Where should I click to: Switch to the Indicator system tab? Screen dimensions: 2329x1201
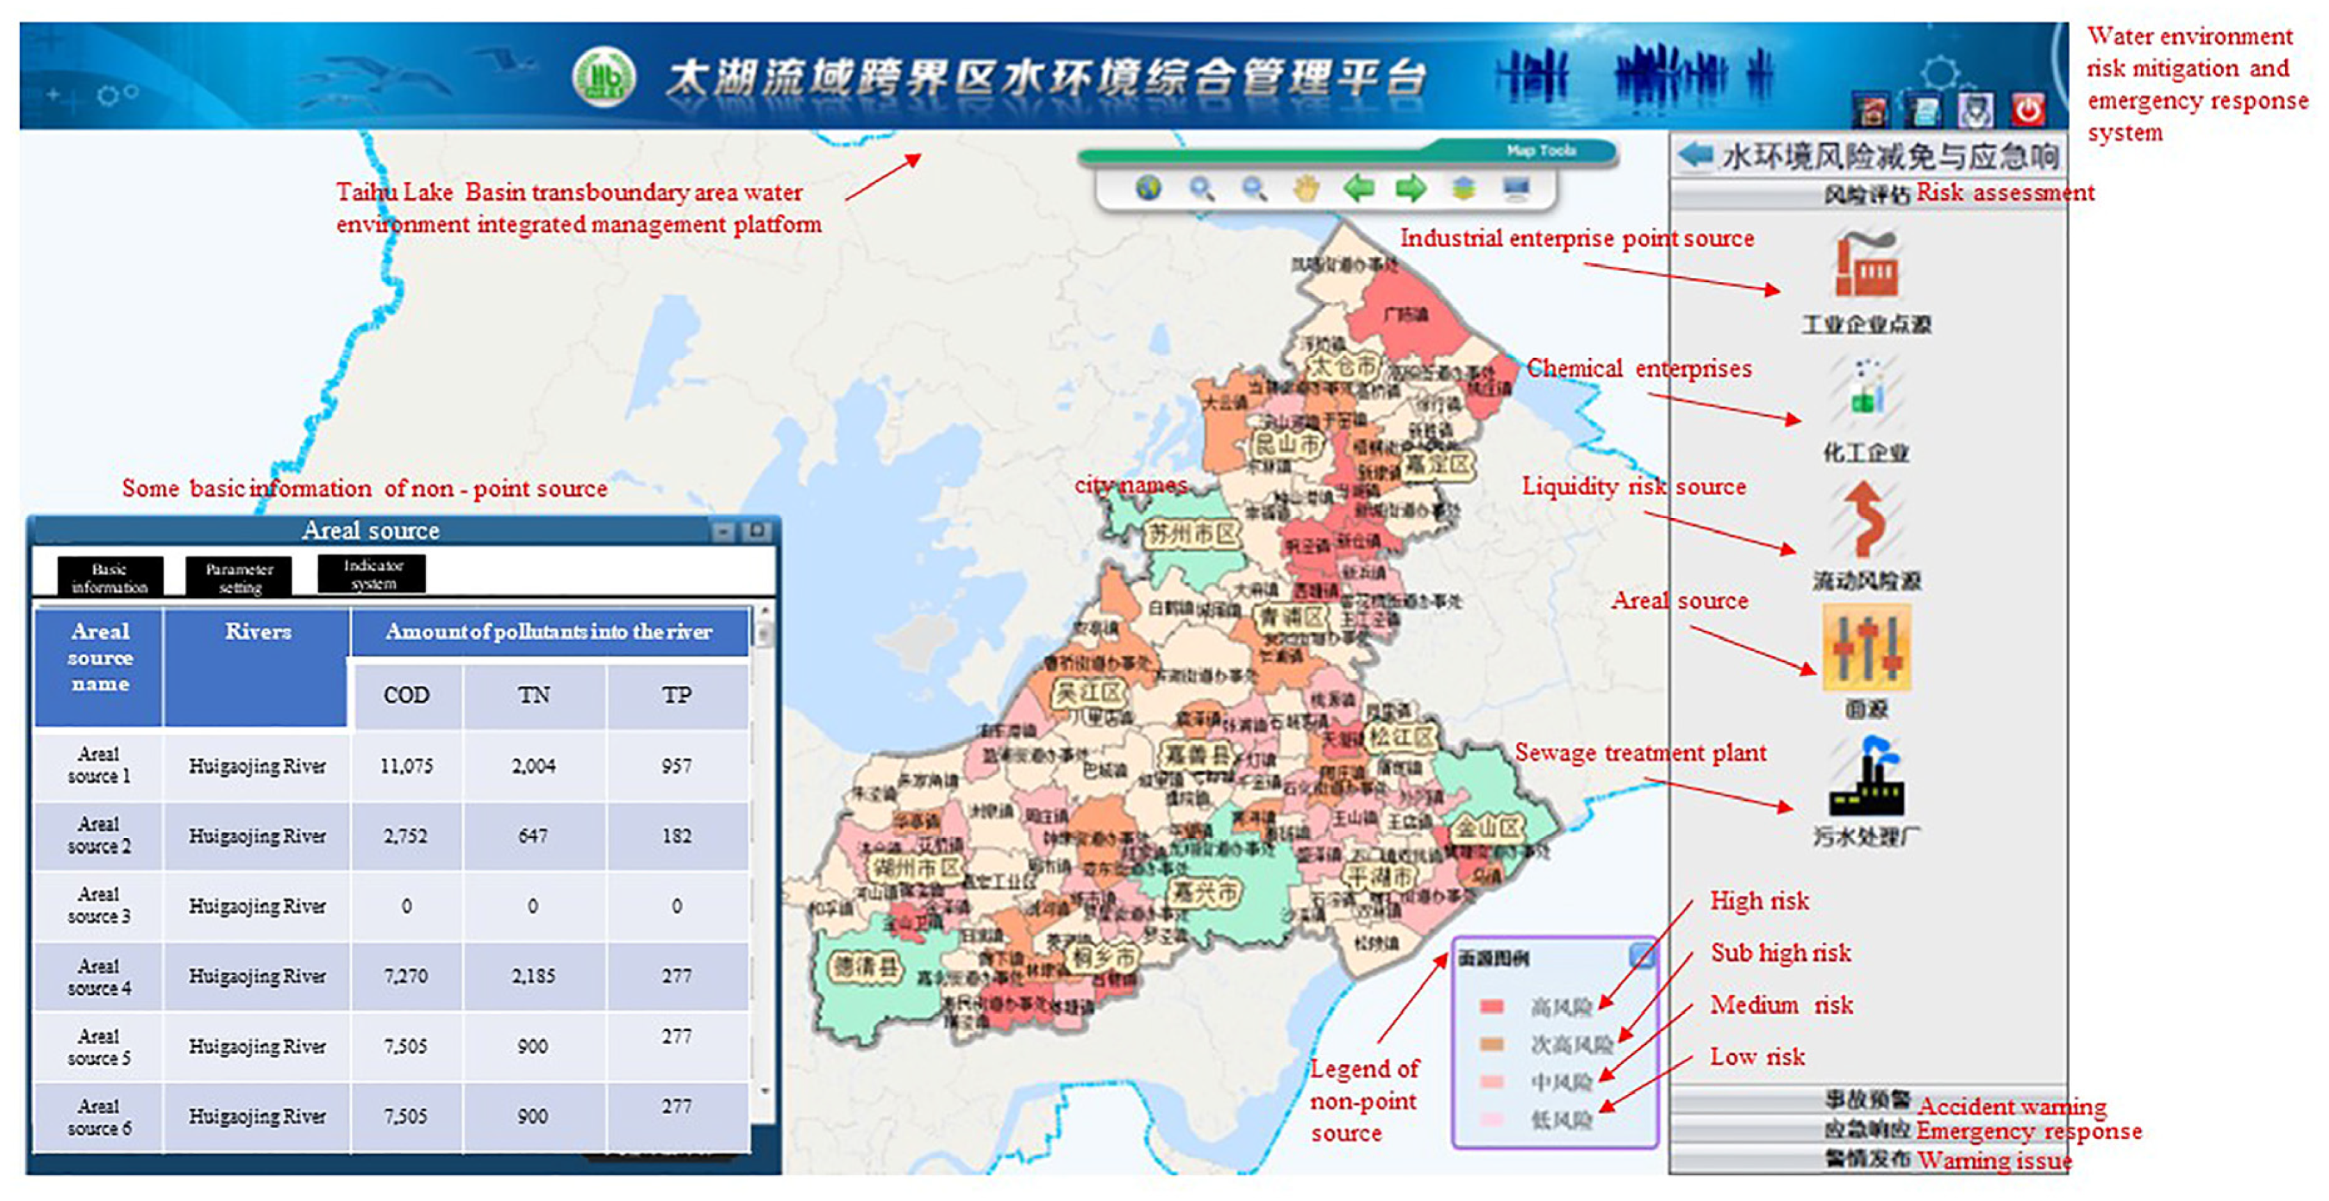pos(372,574)
